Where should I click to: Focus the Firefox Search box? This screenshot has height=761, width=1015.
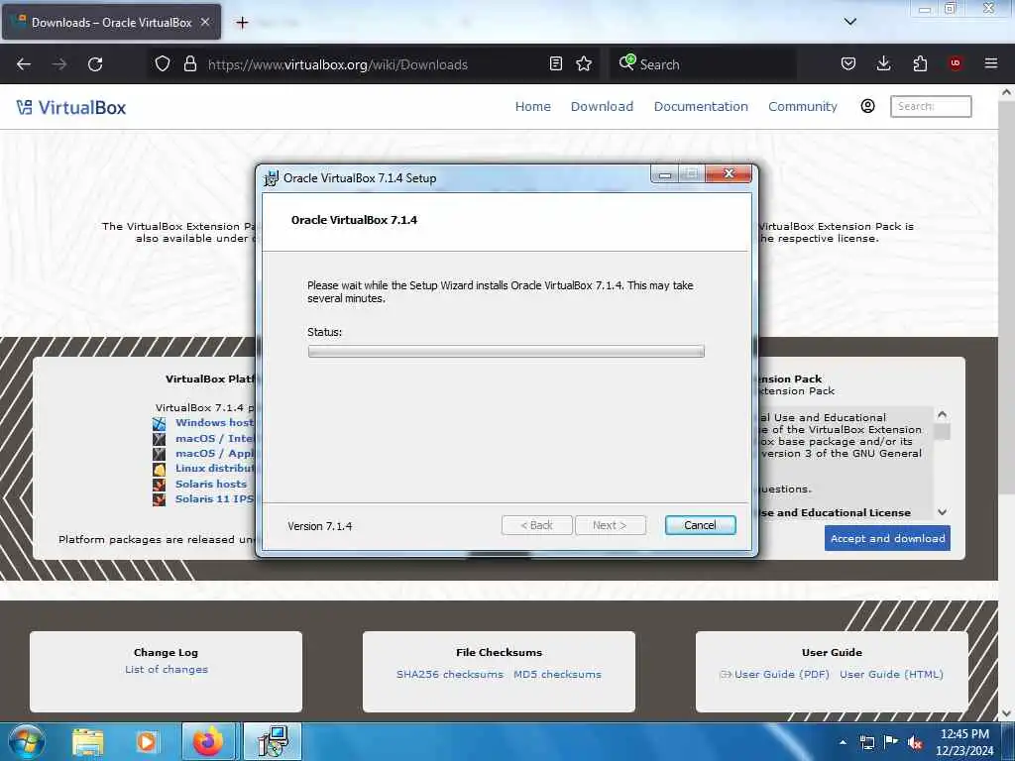(703, 64)
